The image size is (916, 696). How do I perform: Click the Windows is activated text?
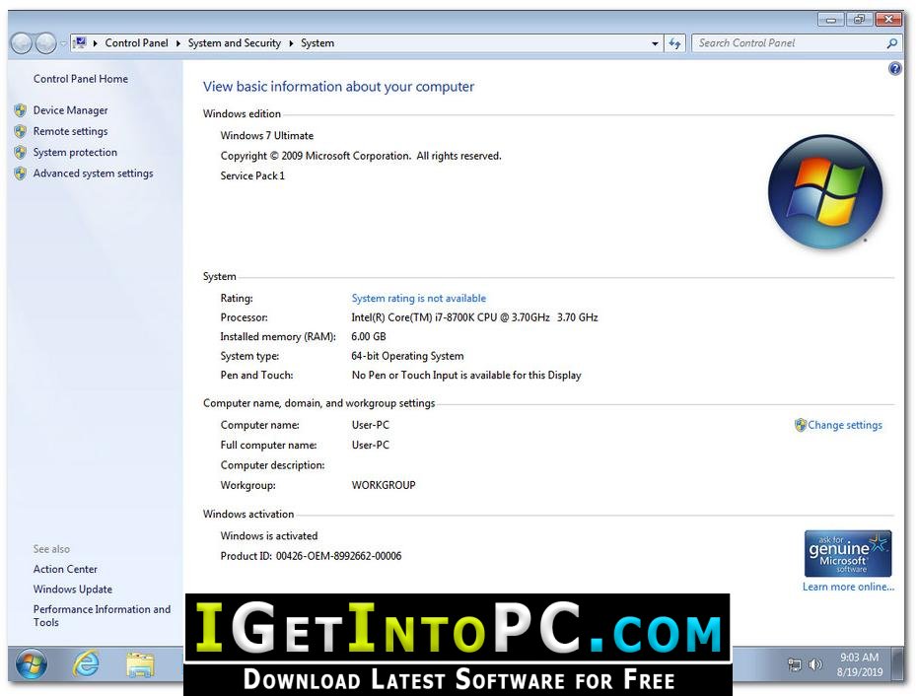tap(269, 536)
